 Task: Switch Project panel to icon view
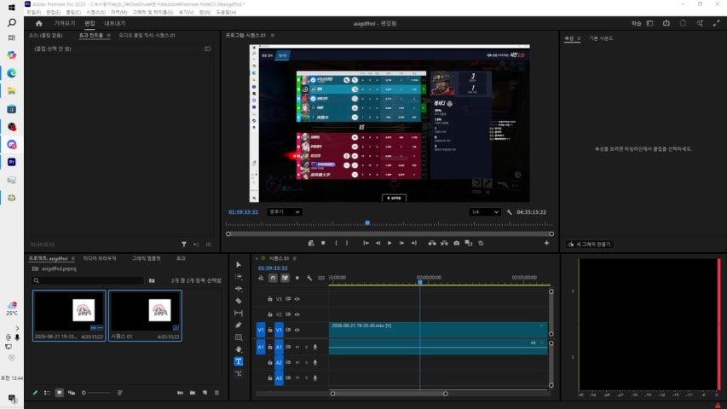60,393
